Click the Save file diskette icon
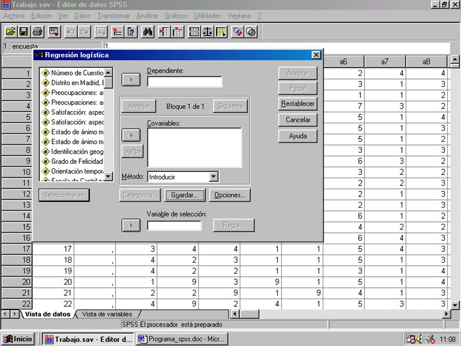This screenshot has width=461, height=346. coord(24,32)
